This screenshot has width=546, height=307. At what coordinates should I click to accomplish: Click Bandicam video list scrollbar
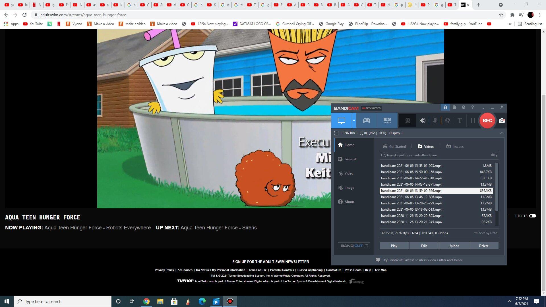pyautogui.click(x=497, y=187)
